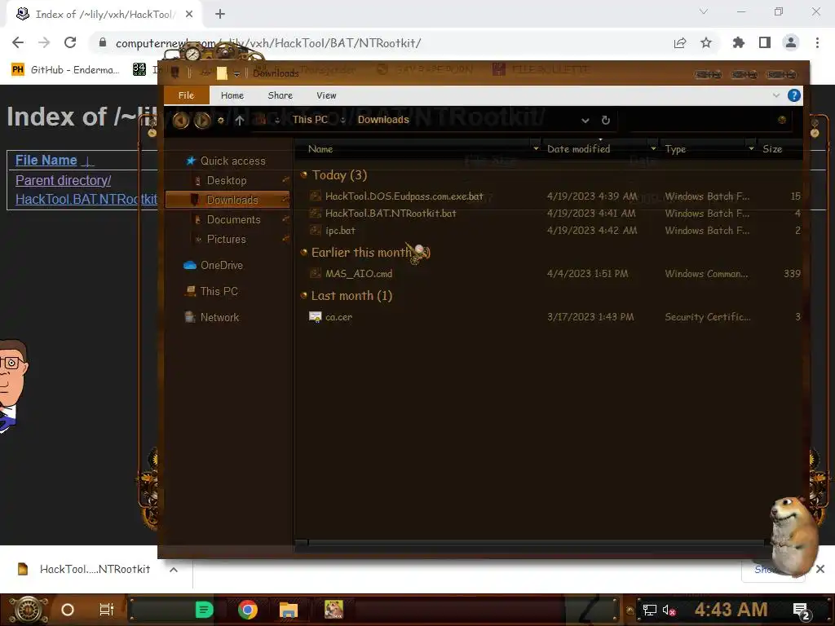
Task: Open Name column filter dropdown arrow
Action: pos(536,149)
